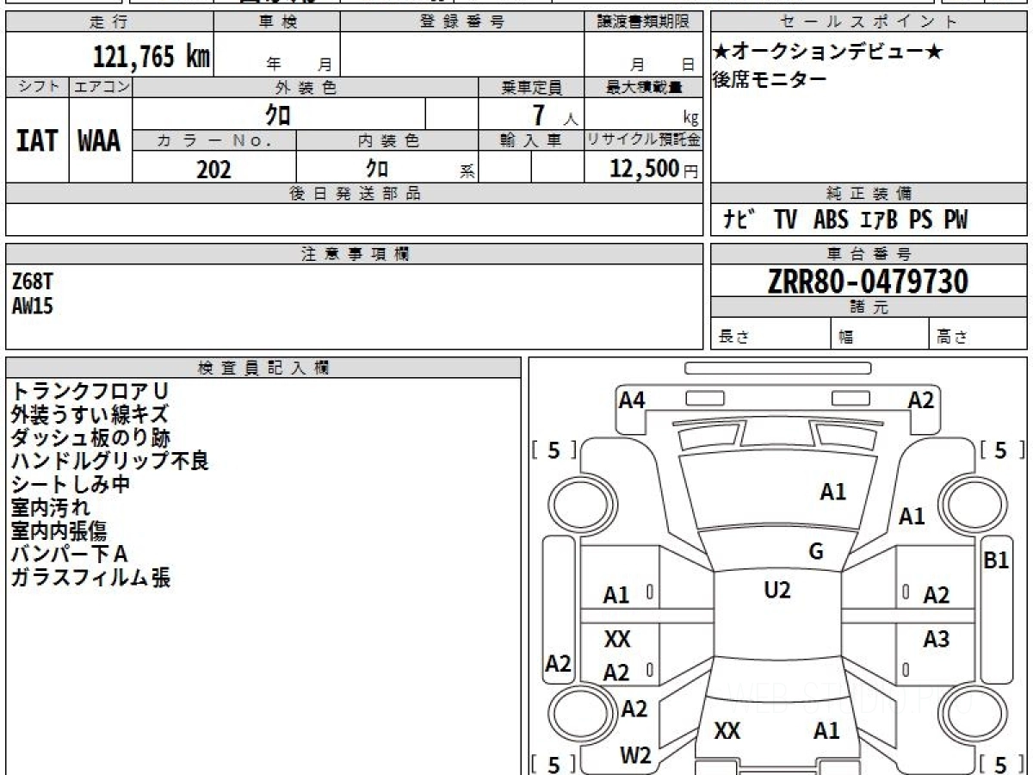1033x775 pixels.
Task: Select chassis number ZRR80-0479730
Action: pos(869,282)
